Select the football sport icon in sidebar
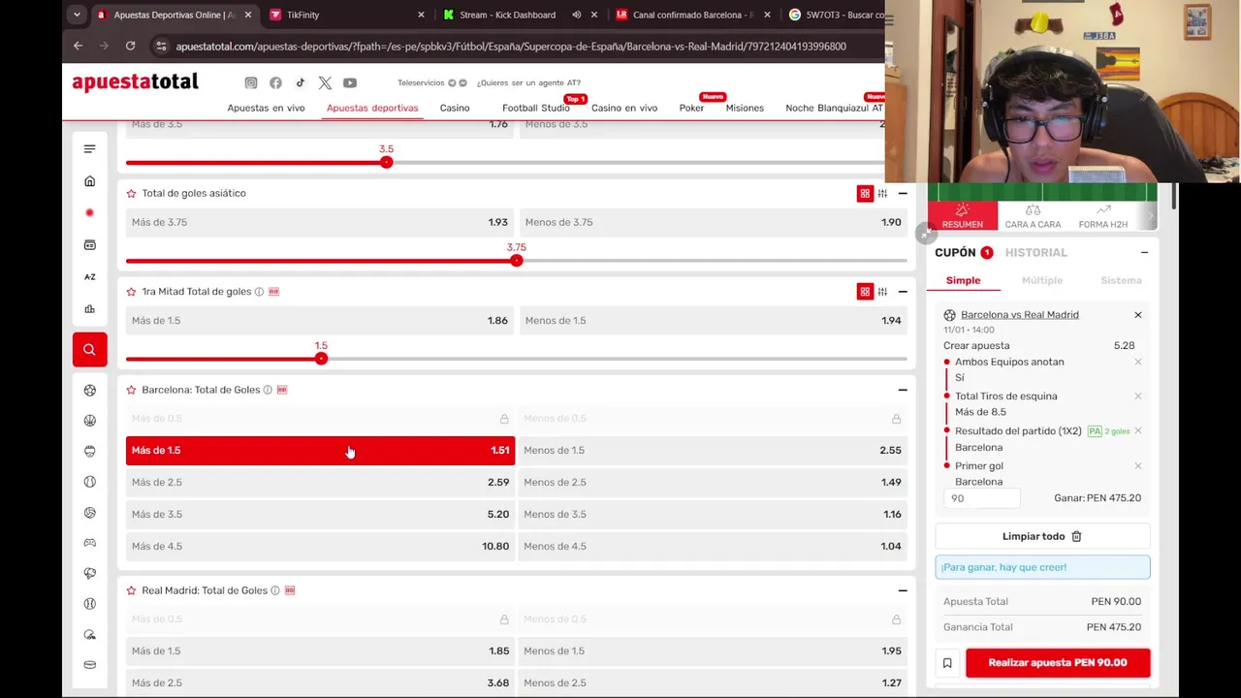 pyautogui.click(x=89, y=390)
